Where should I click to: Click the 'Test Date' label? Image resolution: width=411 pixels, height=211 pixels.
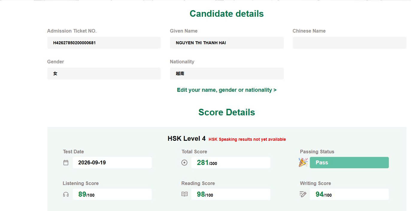(73, 152)
